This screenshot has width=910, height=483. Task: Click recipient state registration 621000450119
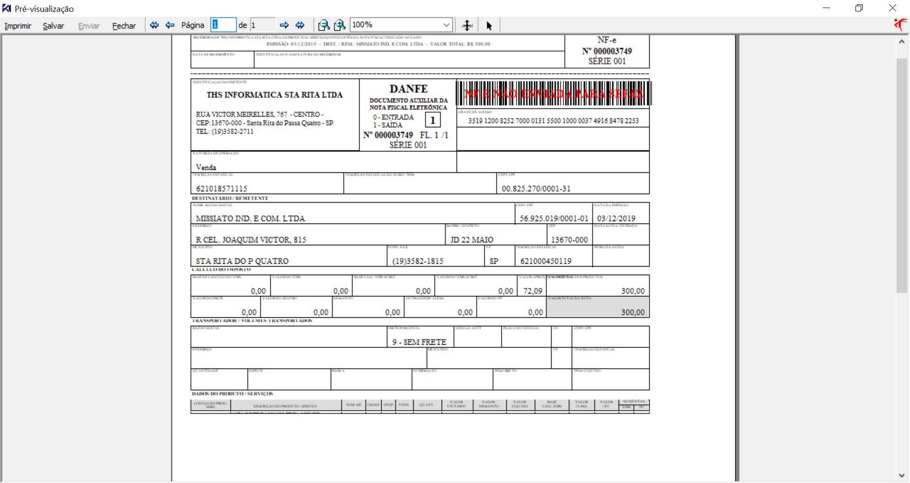point(546,261)
